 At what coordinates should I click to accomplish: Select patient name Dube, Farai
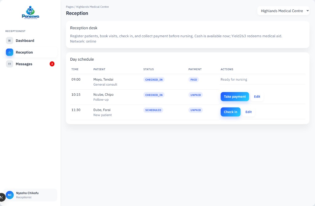pos(102,110)
